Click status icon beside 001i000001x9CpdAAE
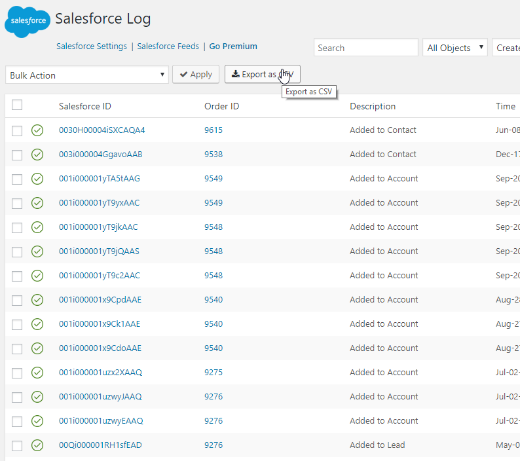Image resolution: width=520 pixels, height=461 pixels. [37, 300]
